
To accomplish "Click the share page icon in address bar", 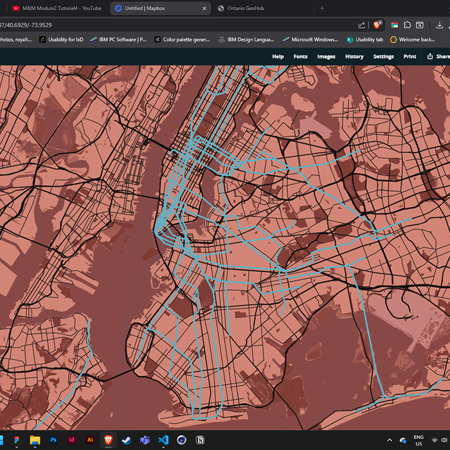I will coord(362,24).
